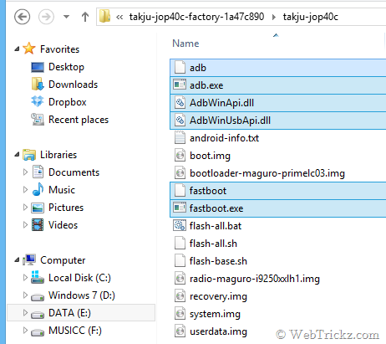Select AdbWinApi.dll file
Viewport: 386px width, 344px height.
point(278,103)
